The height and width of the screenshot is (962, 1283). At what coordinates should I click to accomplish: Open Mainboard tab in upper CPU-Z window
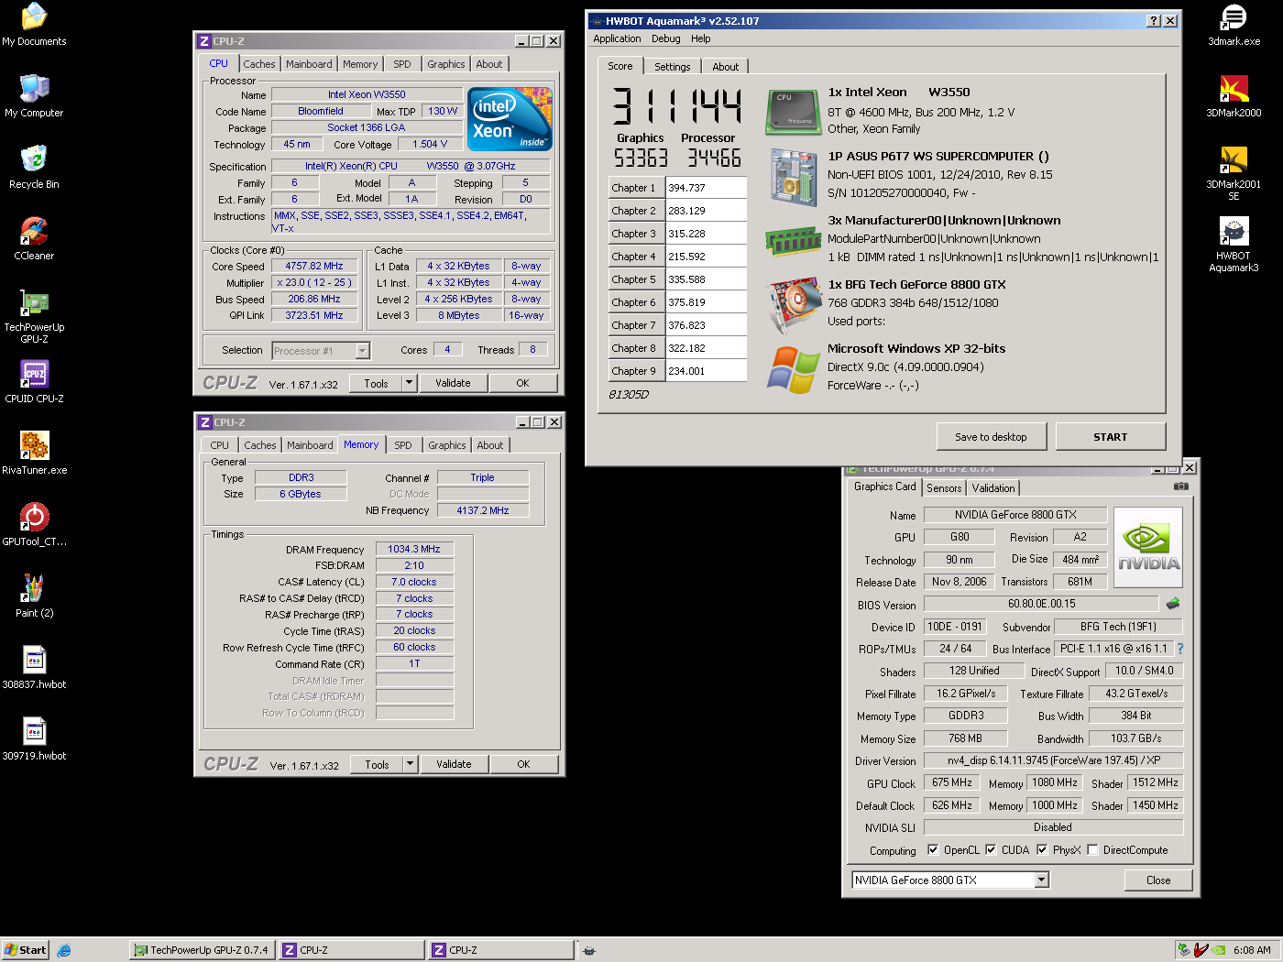pyautogui.click(x=309, y=64)
